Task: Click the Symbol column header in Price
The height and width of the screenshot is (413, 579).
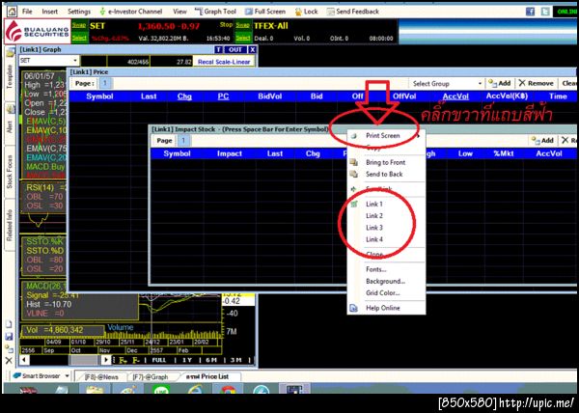Action: tap(99, 96)
